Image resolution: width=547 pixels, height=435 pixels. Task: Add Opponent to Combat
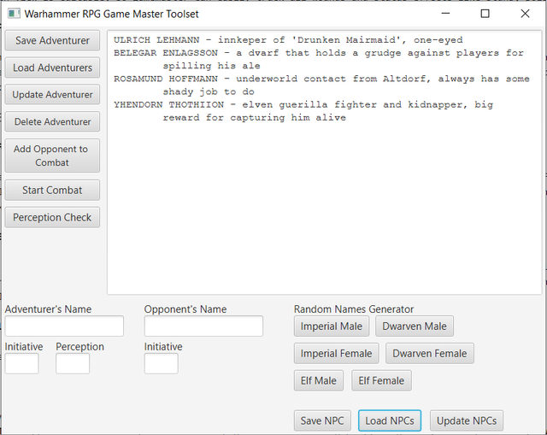52,156
